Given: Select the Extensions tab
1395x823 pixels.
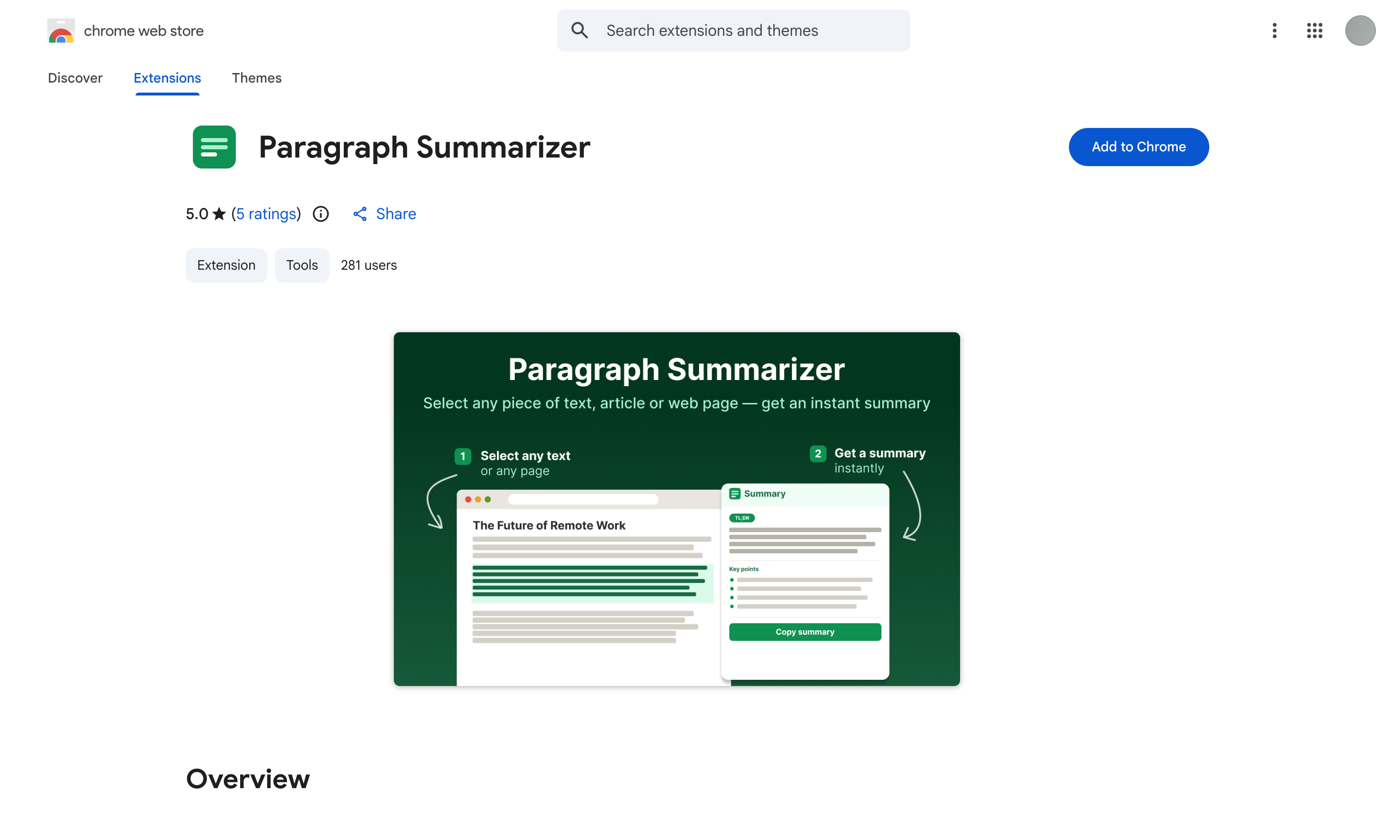Looking at the screenshot, I should point(167,78).
